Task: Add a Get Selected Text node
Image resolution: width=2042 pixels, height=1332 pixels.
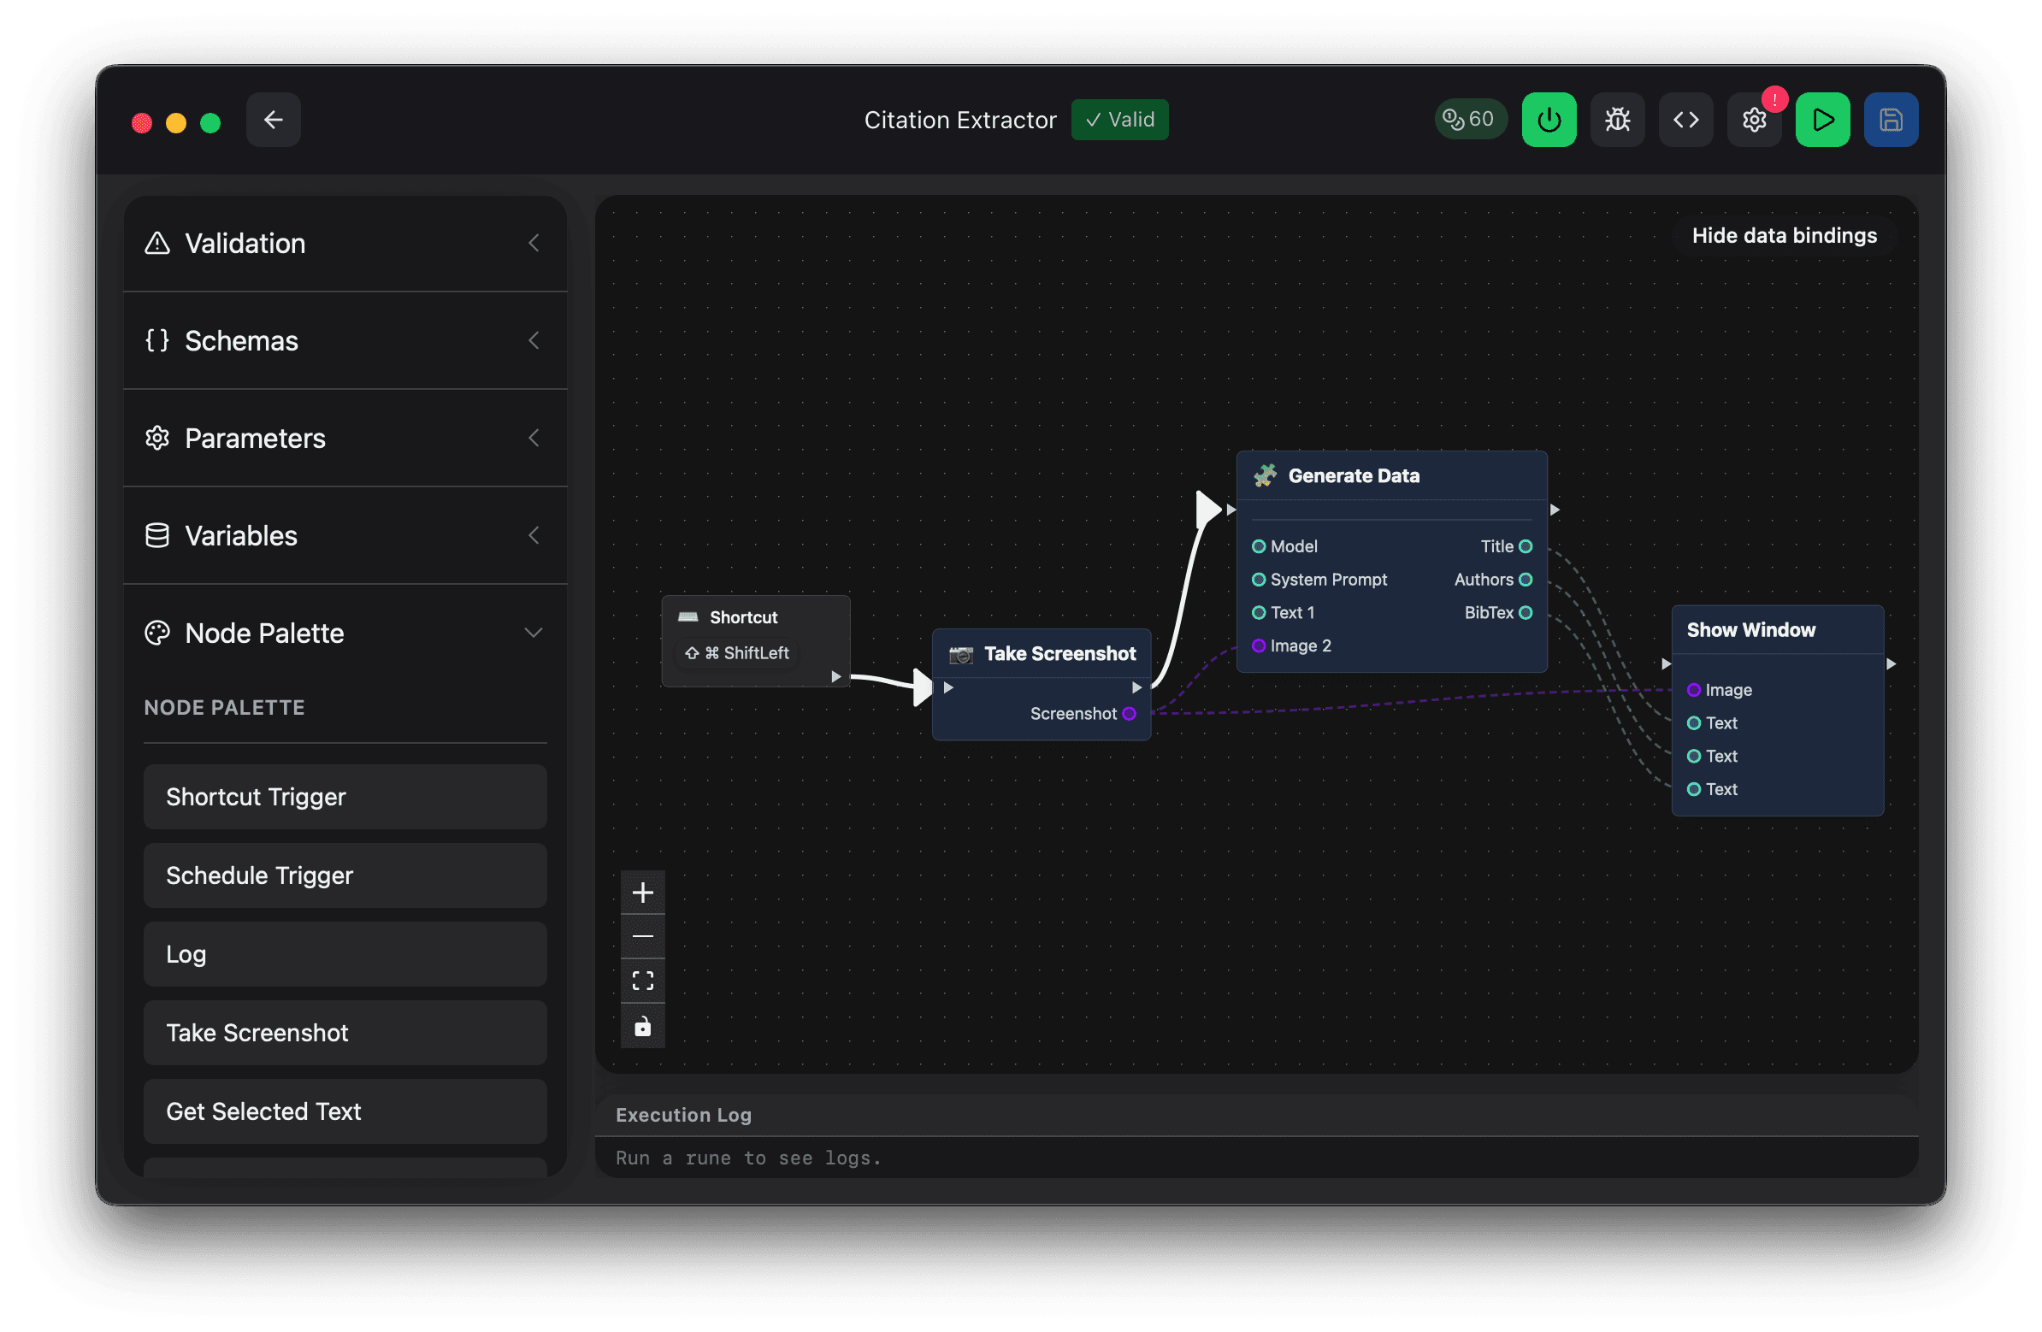Action: tap(345, 1111)
